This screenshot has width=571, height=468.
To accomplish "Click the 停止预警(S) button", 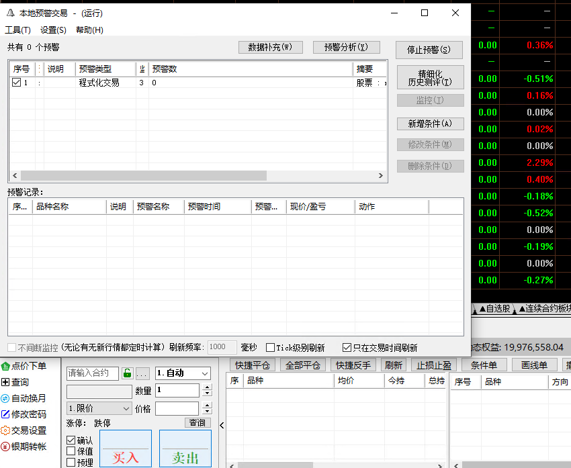I will tap(429, 50).
